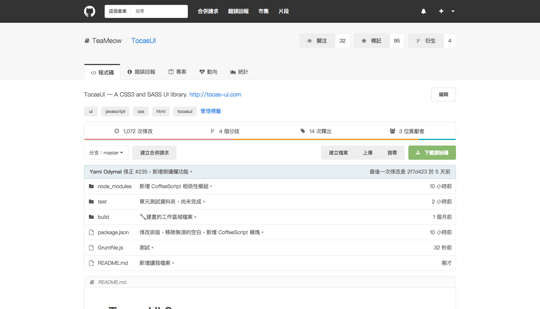Viewport: 540px width, 309px height.
Task: Click the file icon for Gruntfile.js
Action: point(91,248)
